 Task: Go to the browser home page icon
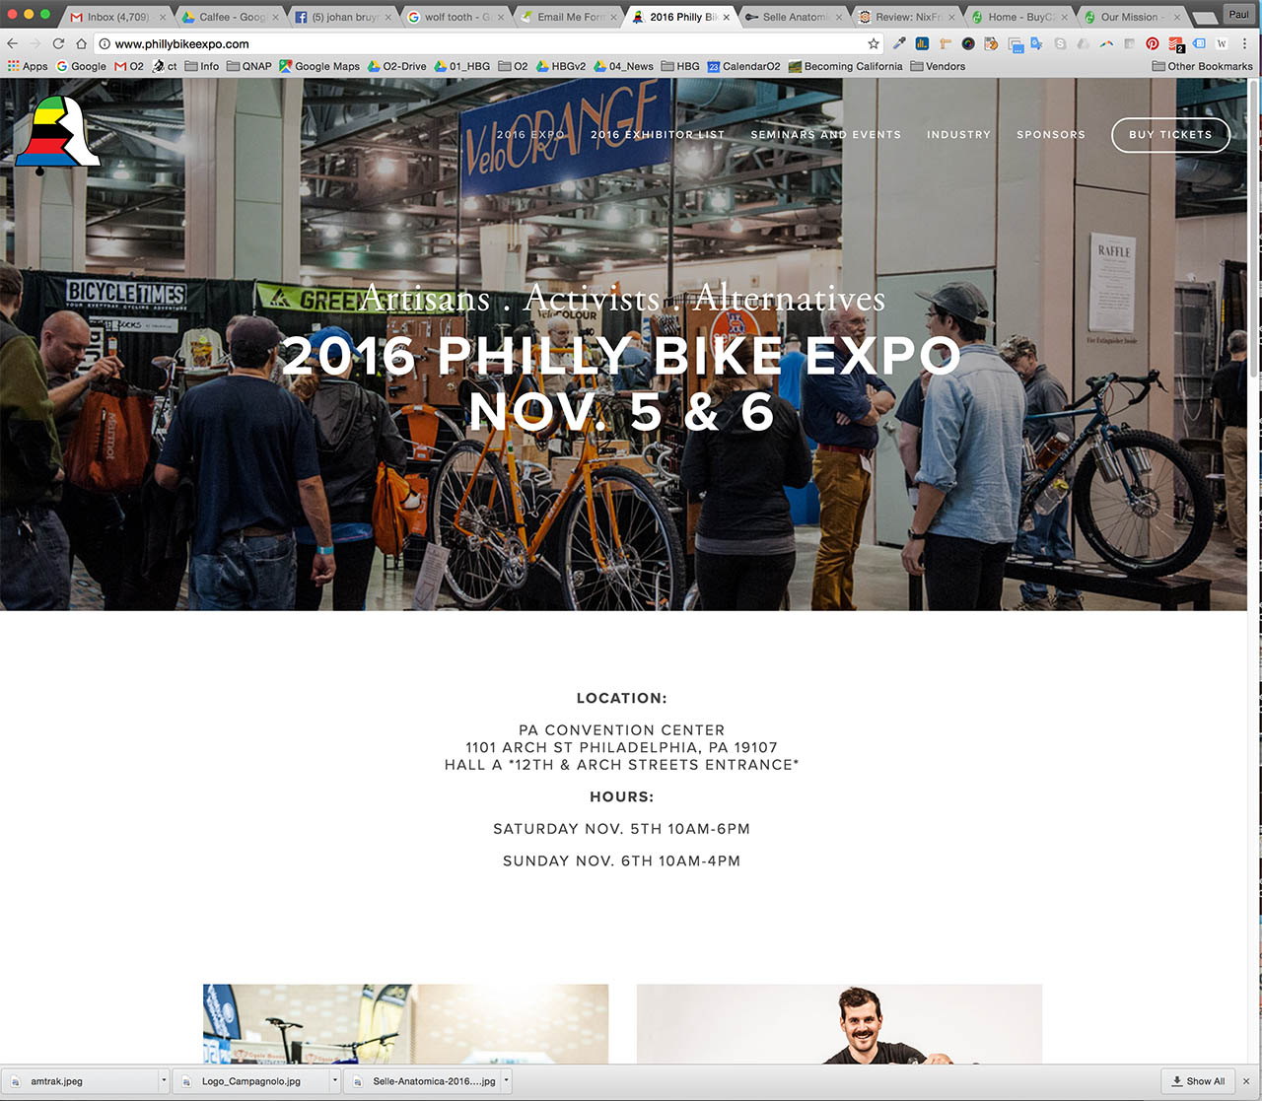(81, 44)
